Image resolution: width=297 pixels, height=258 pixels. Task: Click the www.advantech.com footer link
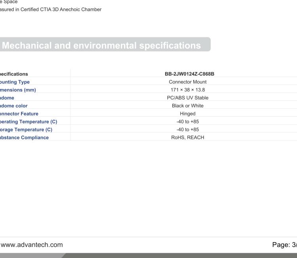(x=32, y=245)
